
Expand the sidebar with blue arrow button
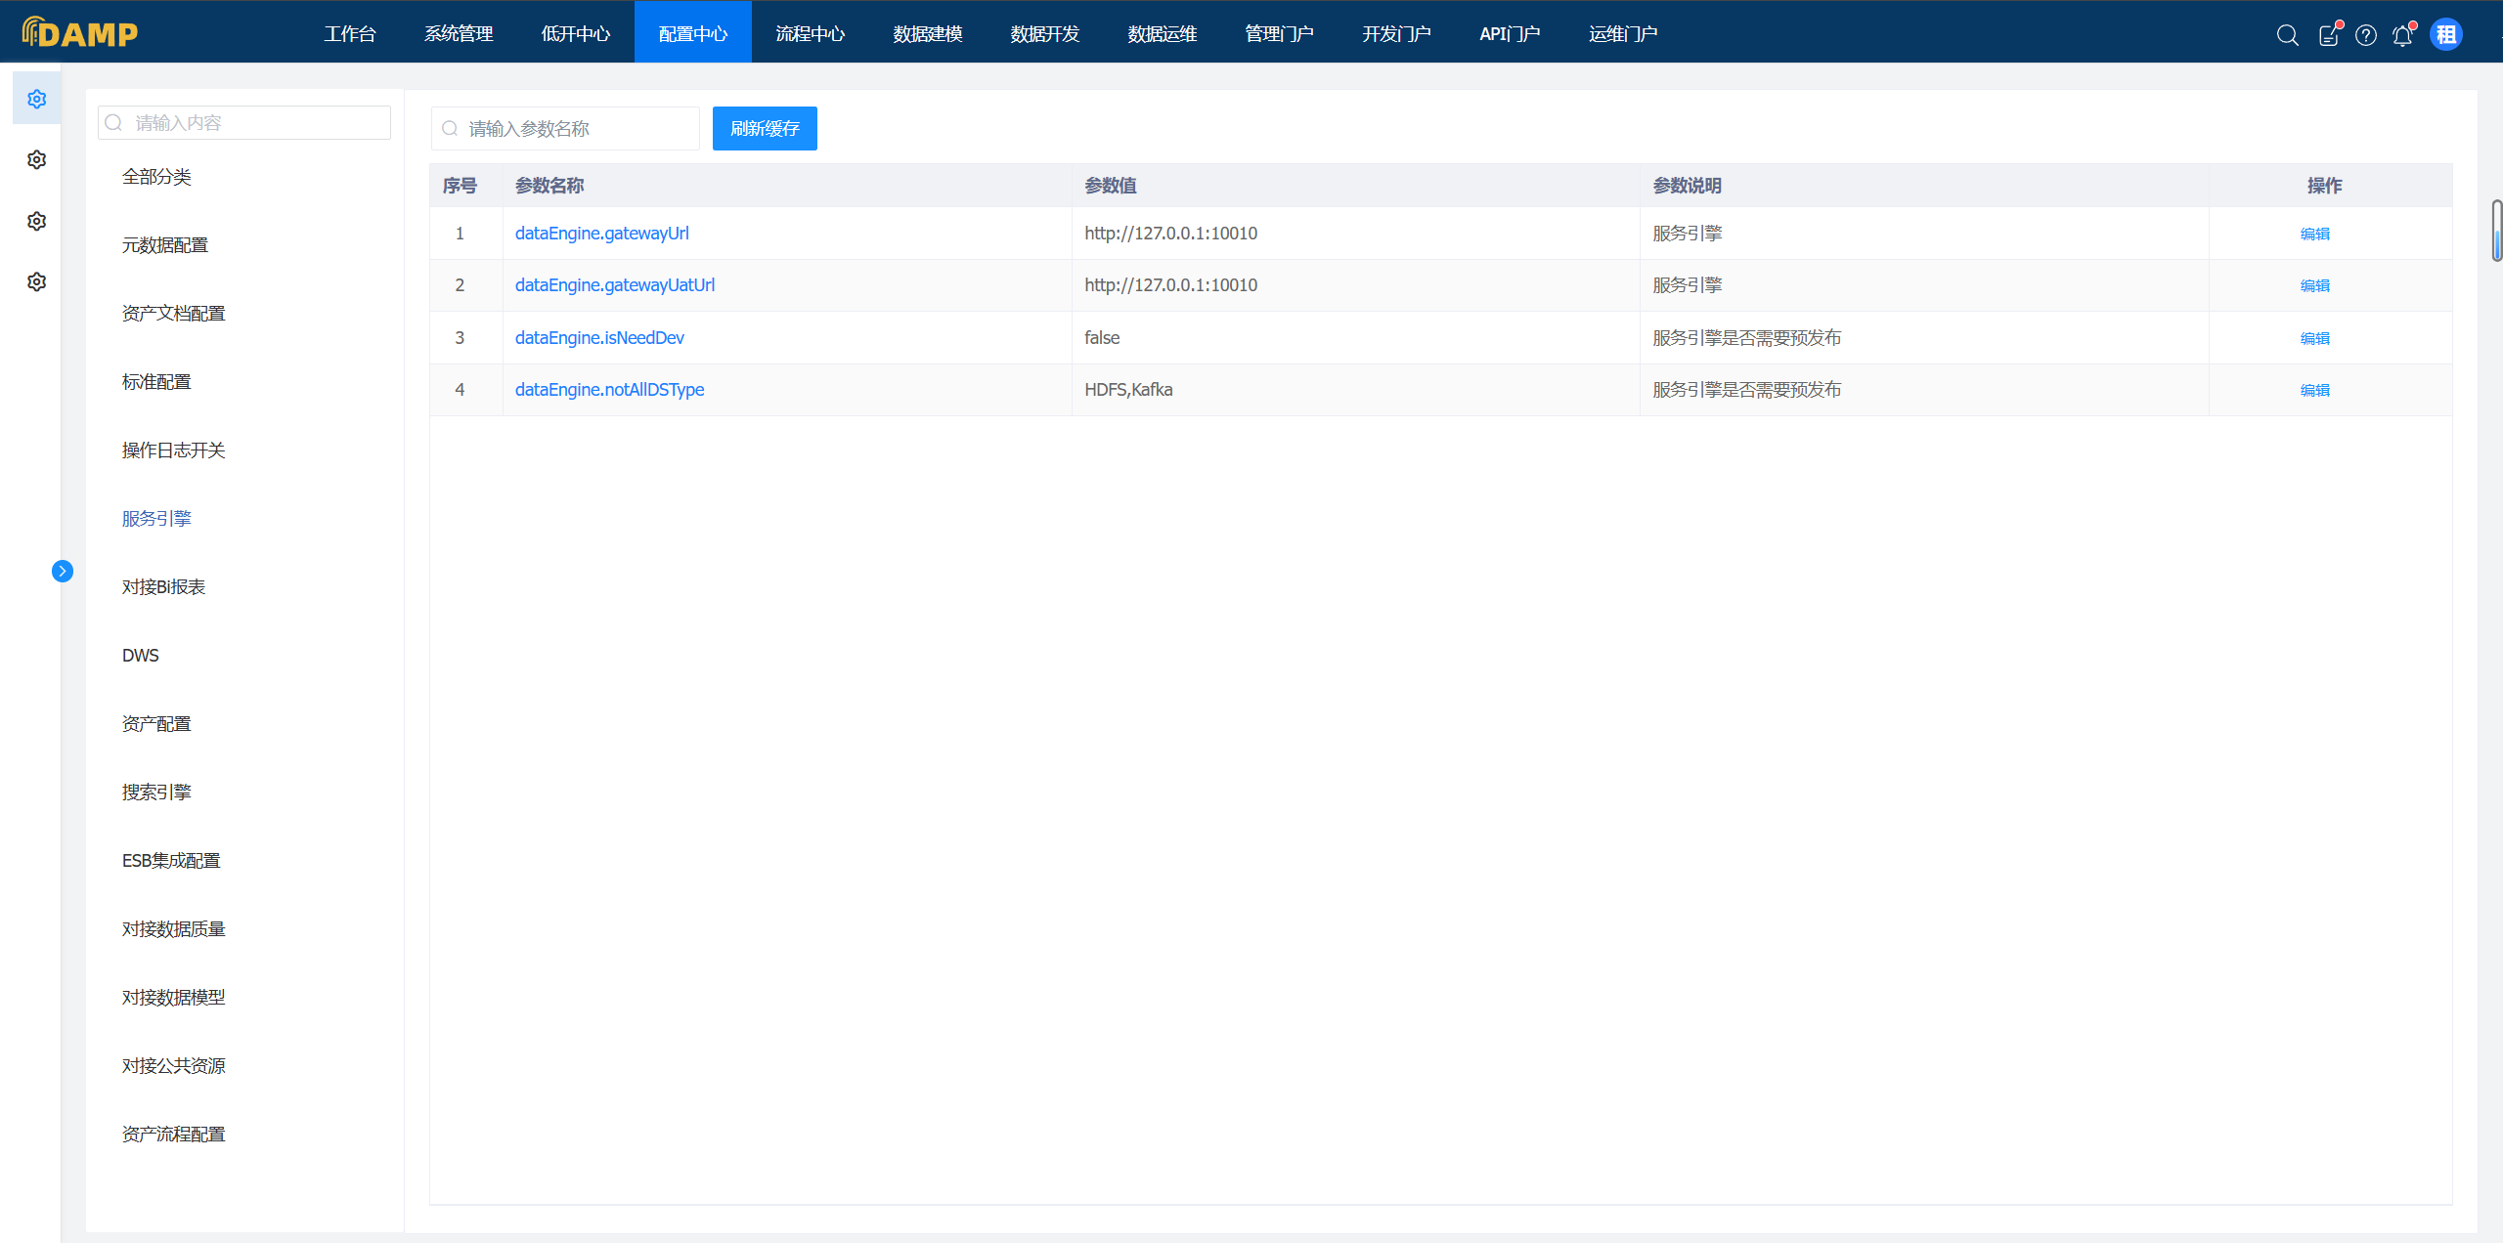[x=63, y=571]
